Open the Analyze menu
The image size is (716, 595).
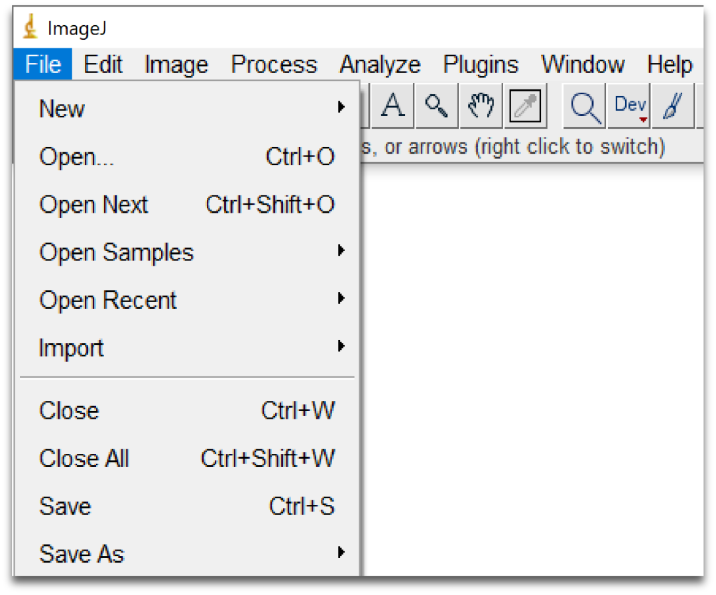point(380,65)
